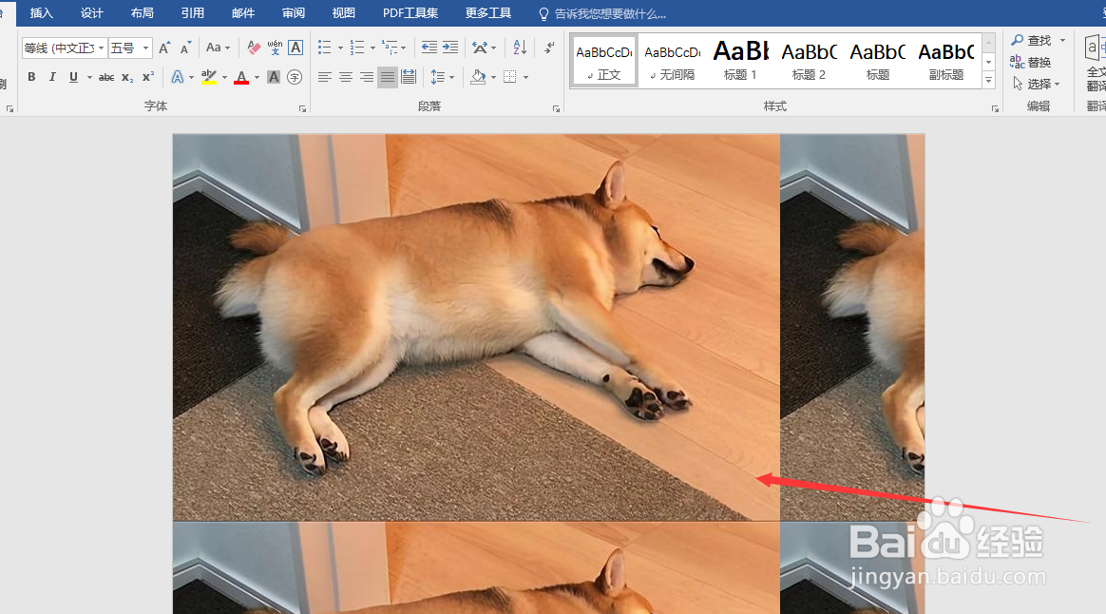The height and width of the screenshot is (614, 1106).
Task: Justify text alignment
Action: coord(388,77)
